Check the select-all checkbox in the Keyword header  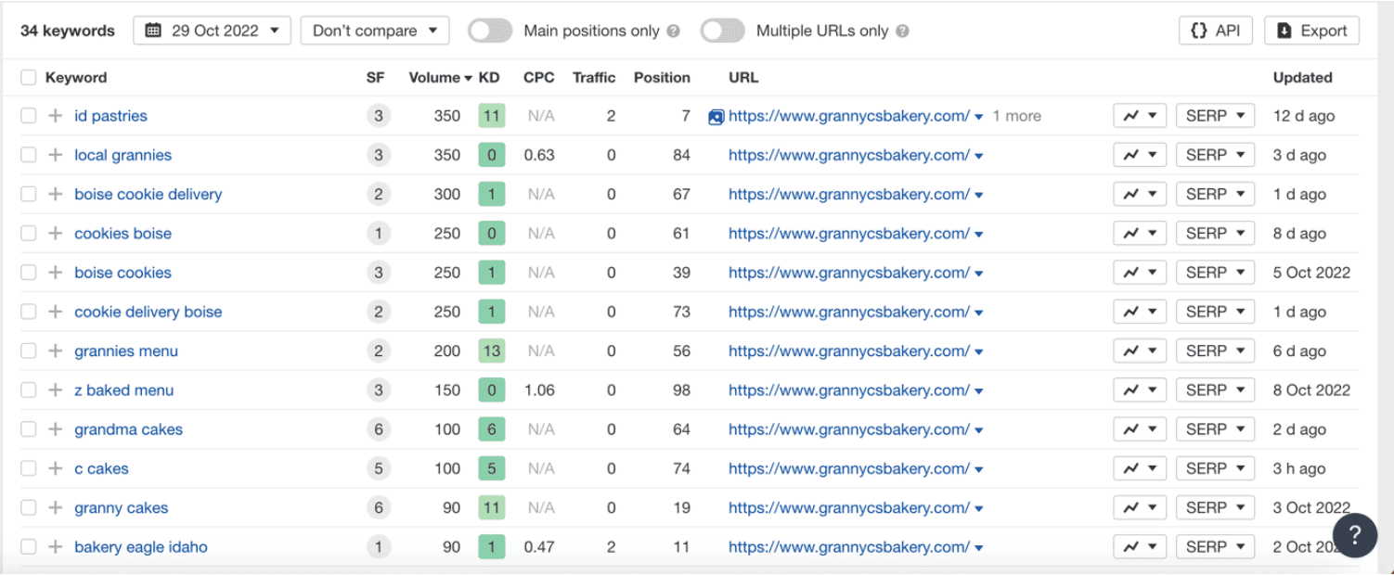click(29, 78)
